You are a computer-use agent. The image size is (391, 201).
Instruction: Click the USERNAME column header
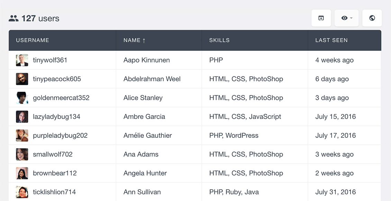point(33,40)
